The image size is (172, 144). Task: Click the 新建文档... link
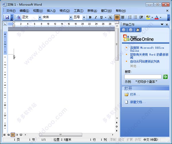click(135, 102)
